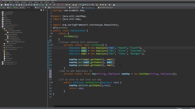The width and height of the screenshot is (195, 109).
Task: Click the Collapse All icon in Package Explorer
Action: (x=41, y=10)
